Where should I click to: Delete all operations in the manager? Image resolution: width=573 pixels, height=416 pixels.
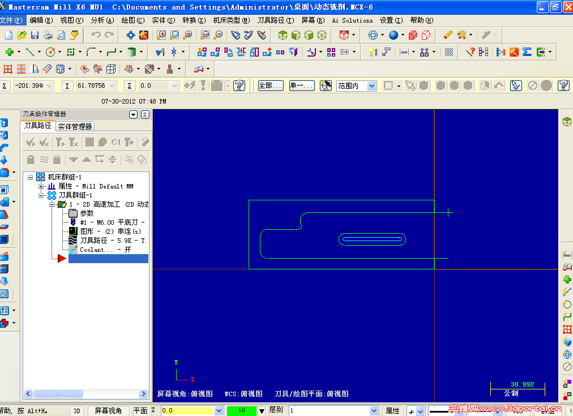click(x=144, y=142)
